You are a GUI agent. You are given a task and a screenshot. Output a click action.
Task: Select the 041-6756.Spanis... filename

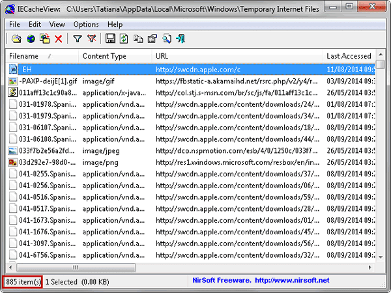point(48,255)
